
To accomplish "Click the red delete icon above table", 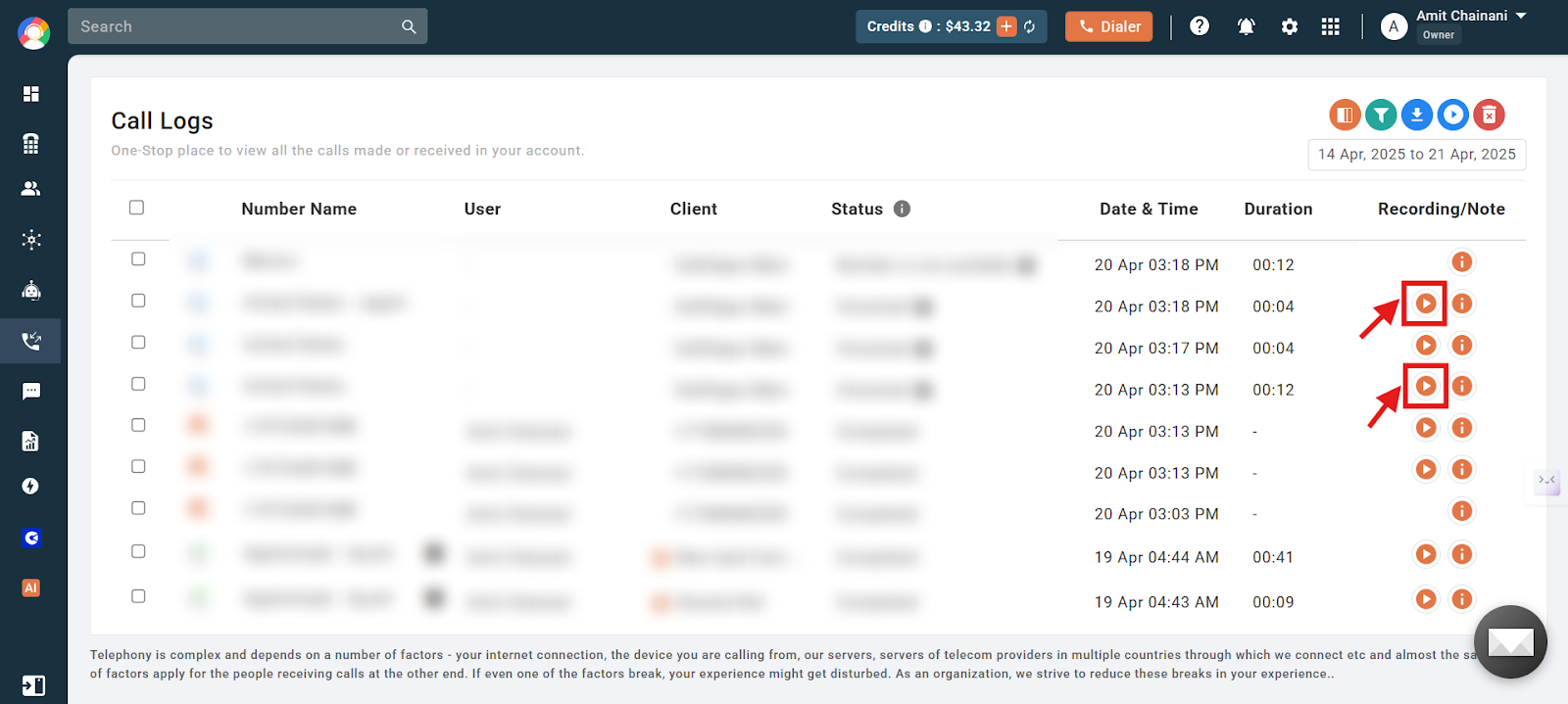I will point(1489,115).
